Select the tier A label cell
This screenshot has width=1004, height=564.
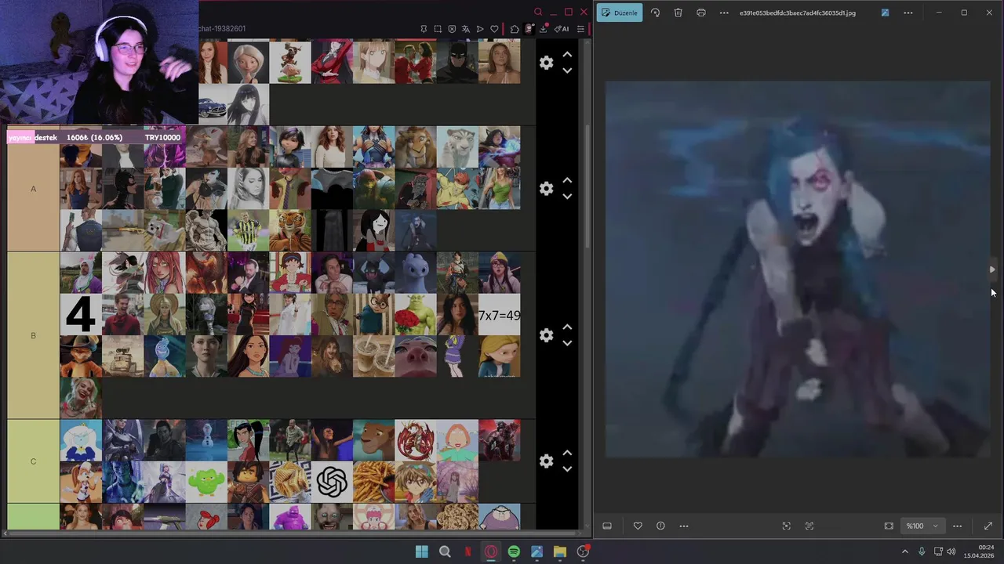pos(33,189)
